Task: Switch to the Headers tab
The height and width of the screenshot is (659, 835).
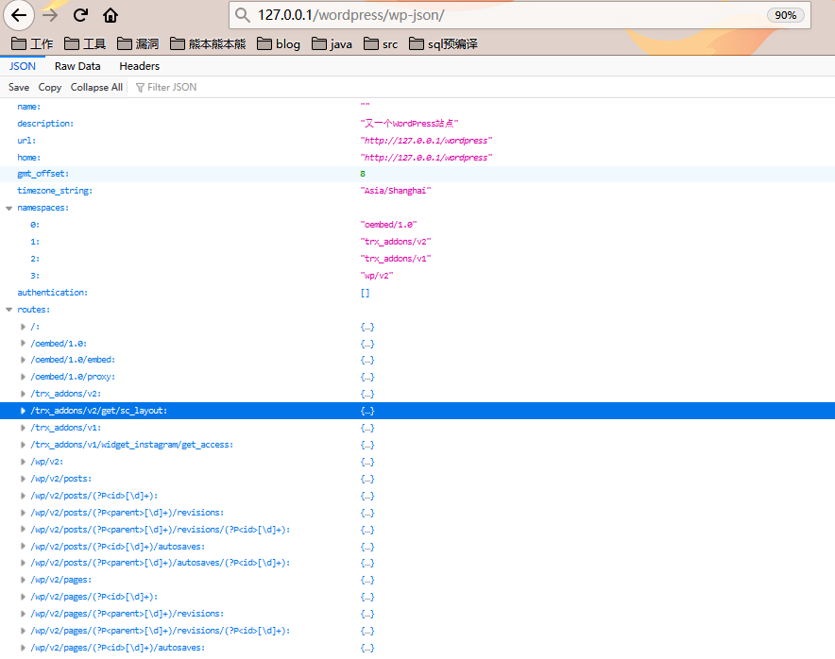Action: (x=139, y=66)
